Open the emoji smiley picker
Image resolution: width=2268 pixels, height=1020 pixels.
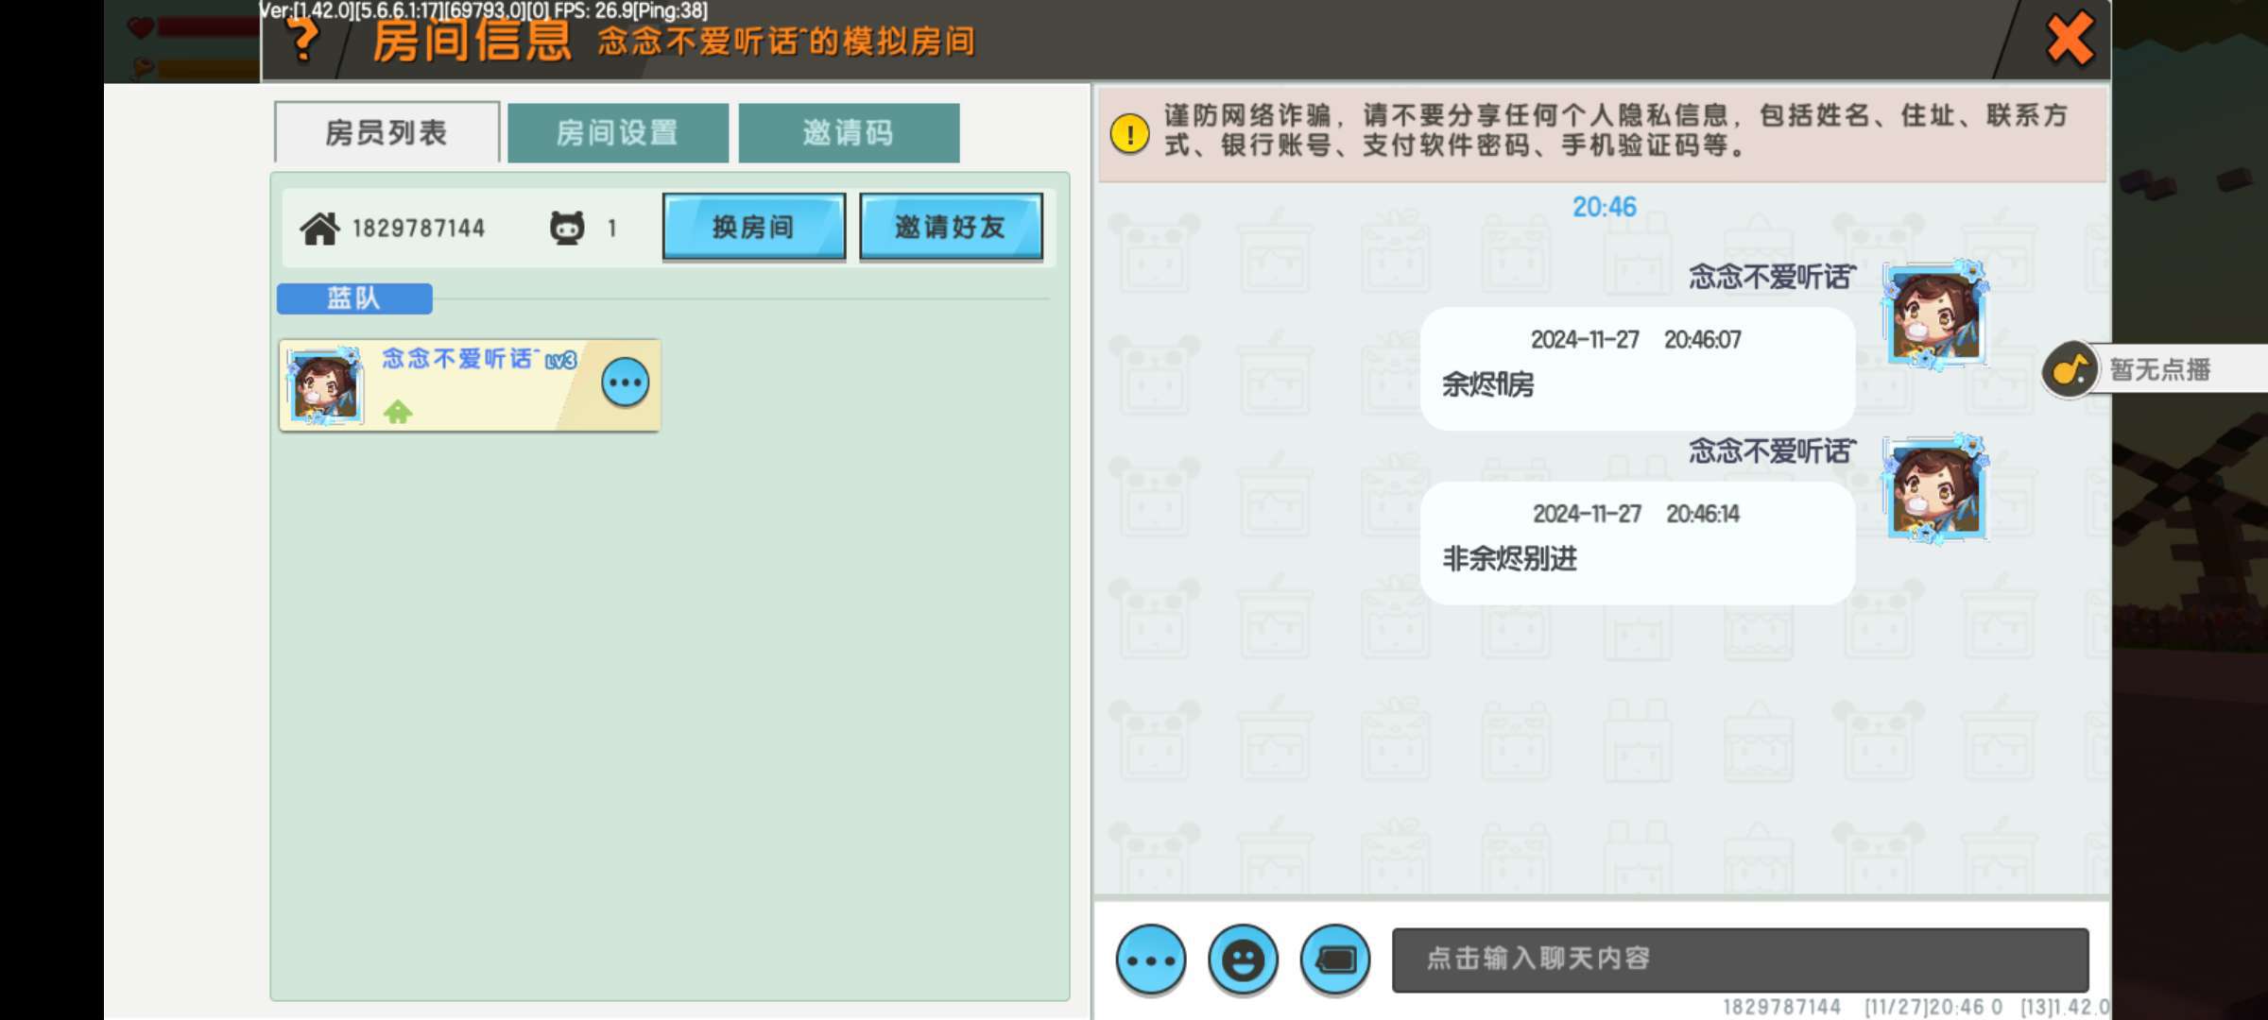[x=1243, y=960]
